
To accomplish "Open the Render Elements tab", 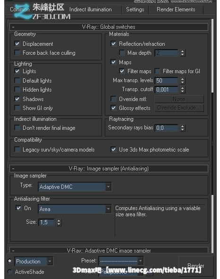I will point(176,9).
